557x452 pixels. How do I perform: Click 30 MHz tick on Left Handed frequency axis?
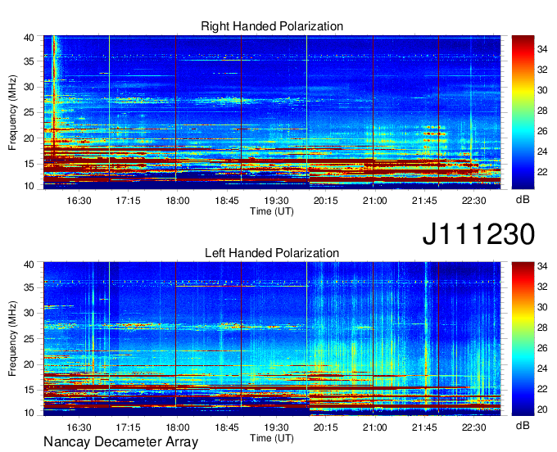point(29,313)
